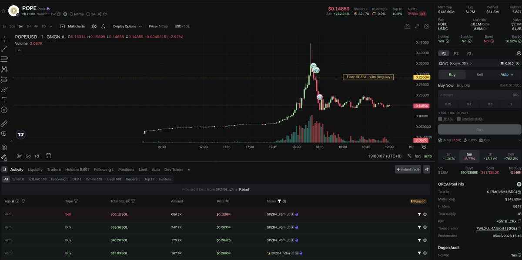Toggle the activity panel layout icon
The image size is (522, 260).
coord(4,170)
